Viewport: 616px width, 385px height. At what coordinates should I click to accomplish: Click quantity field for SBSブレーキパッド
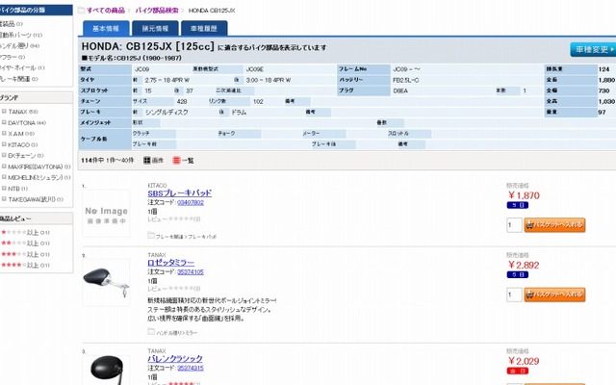tap(514, 225)
